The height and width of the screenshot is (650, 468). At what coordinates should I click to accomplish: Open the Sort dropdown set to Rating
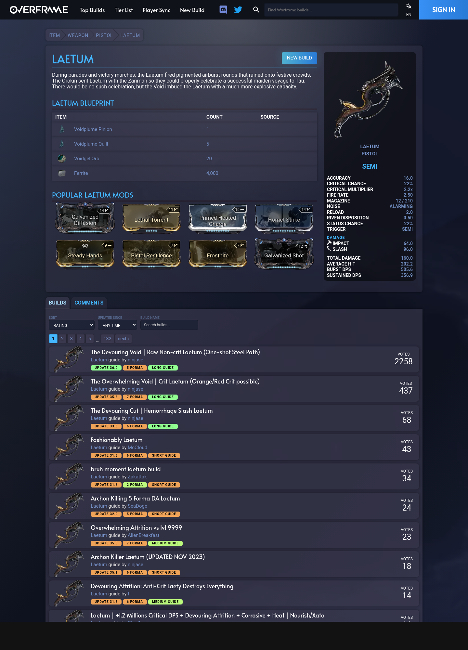[71, 325]
